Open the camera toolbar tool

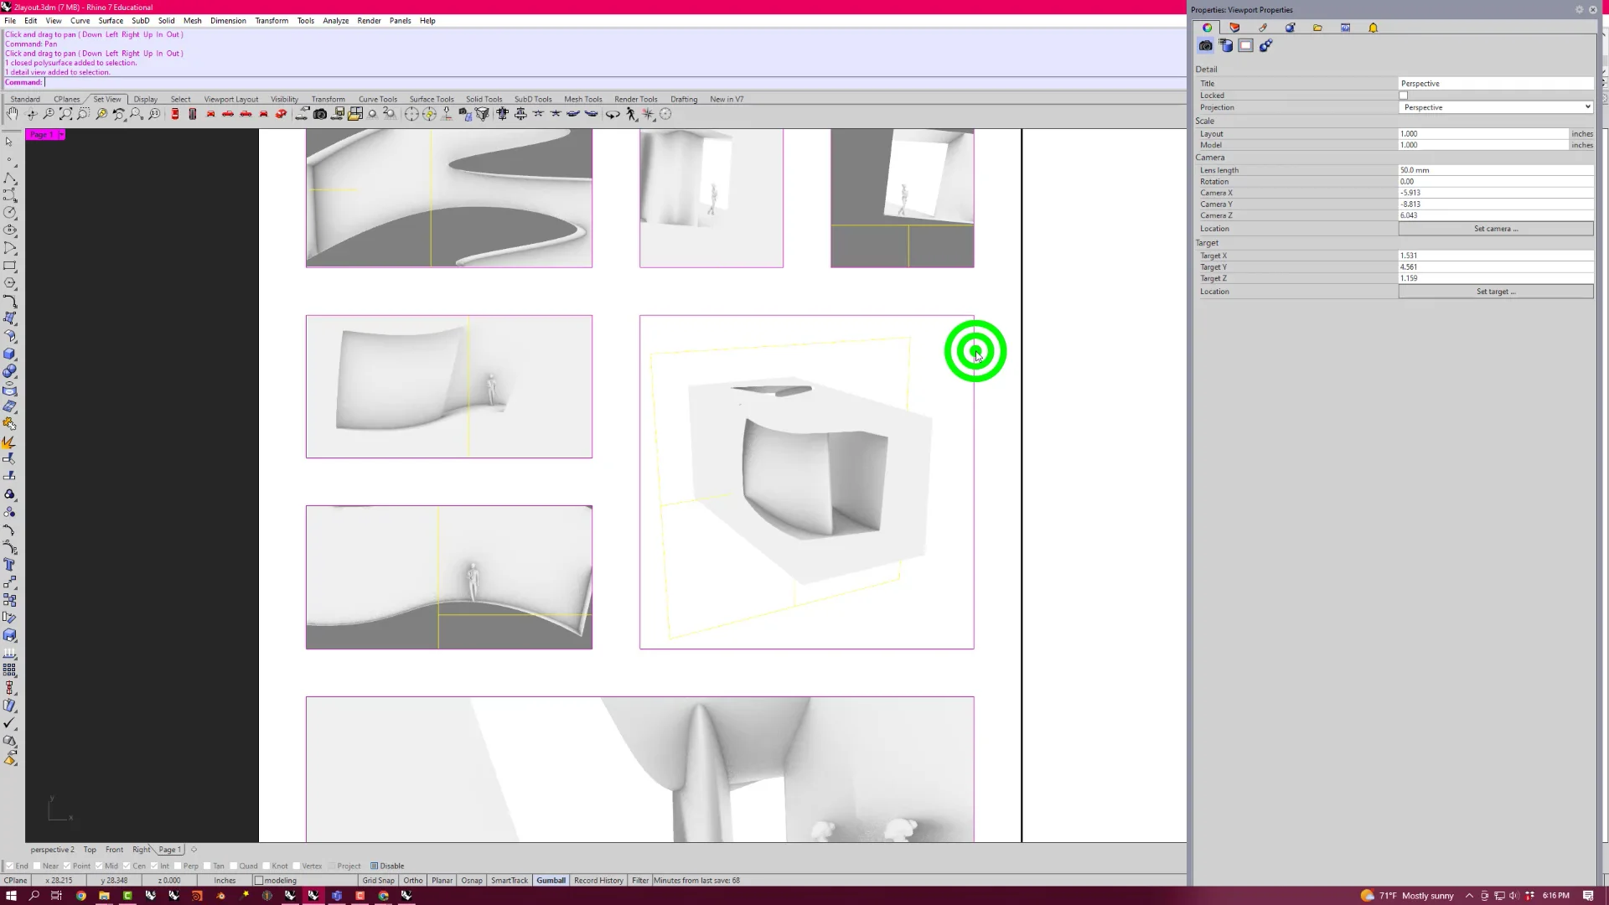click(x=320, y=114)
